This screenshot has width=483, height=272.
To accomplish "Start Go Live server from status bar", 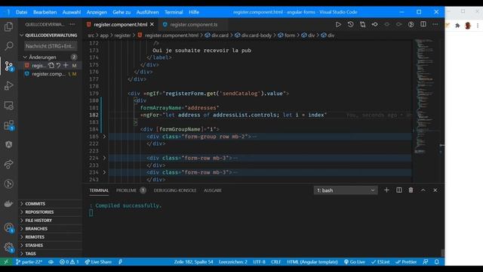I will pyautogui.click(x=354, y=262).
